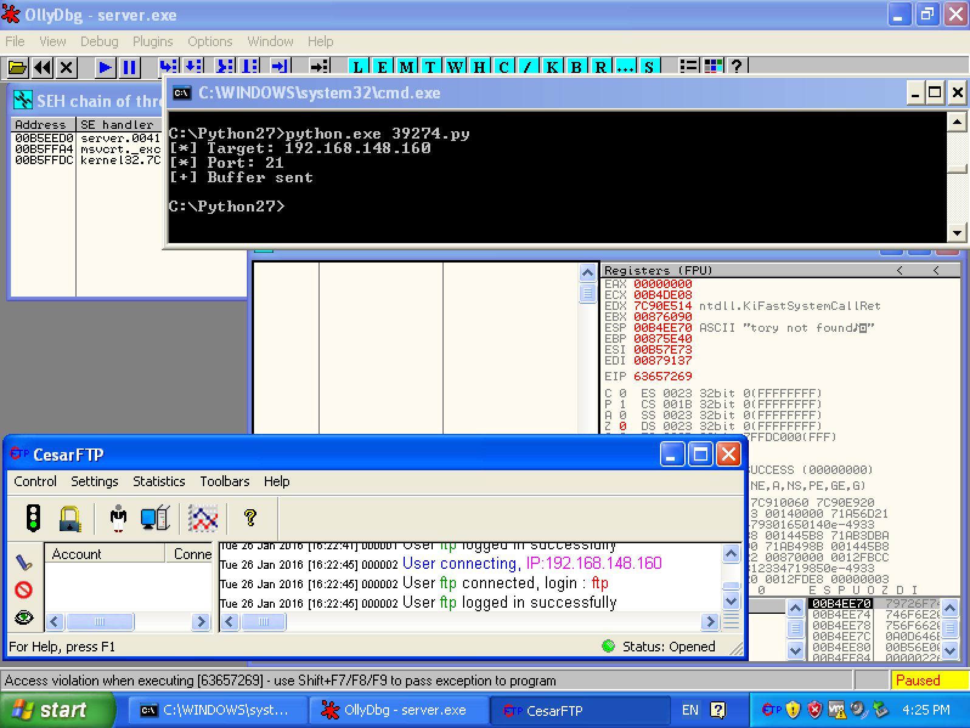The width and height of the screenshot is (970, 728).
Task: Open CesarFTP Settings menu
Action: (95, 481)
